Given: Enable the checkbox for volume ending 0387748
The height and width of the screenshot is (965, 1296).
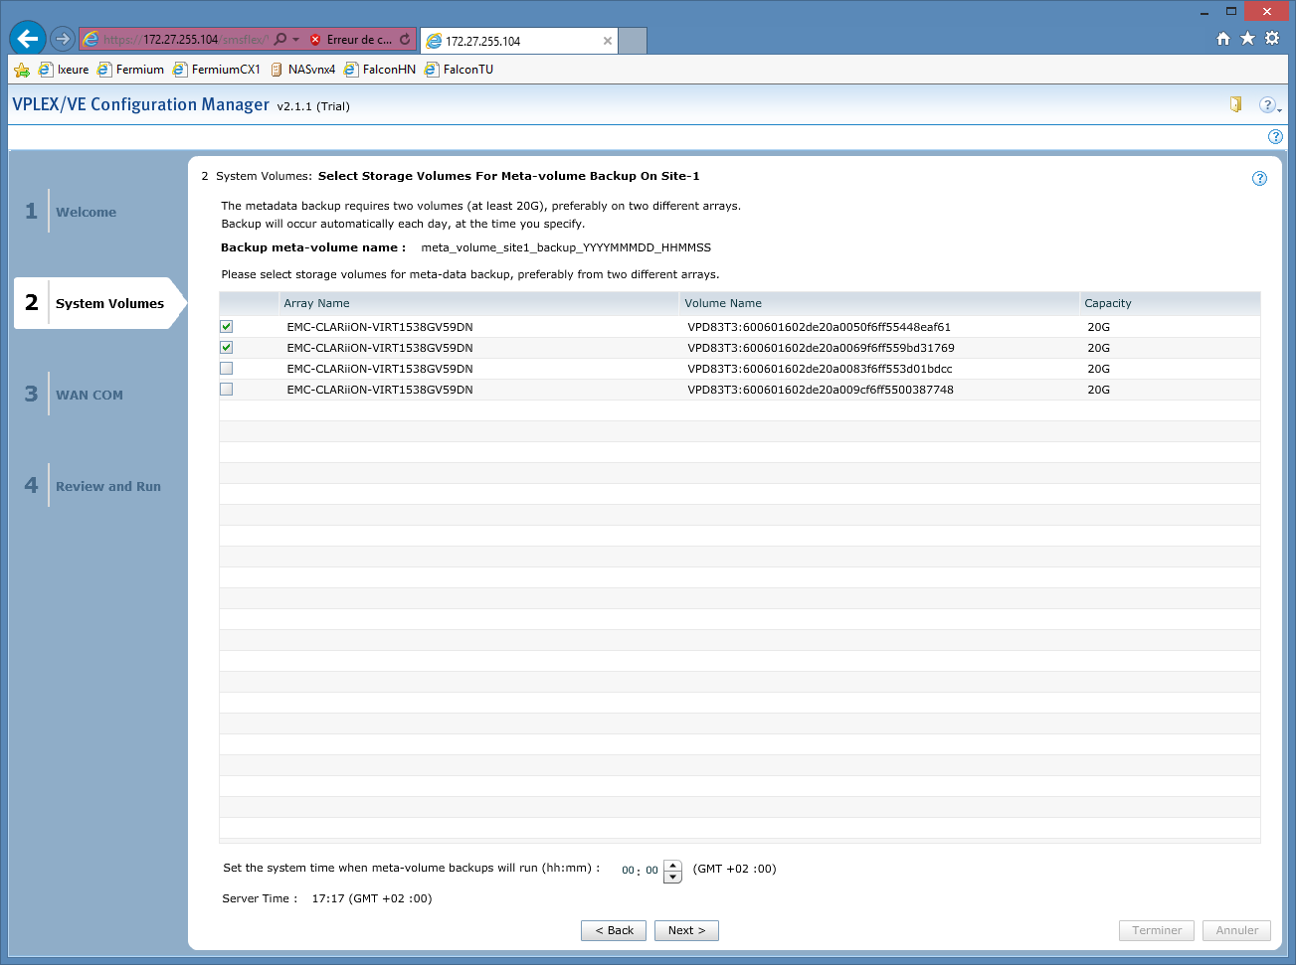Looking at the screenshot, I should (x=227, y=390).
